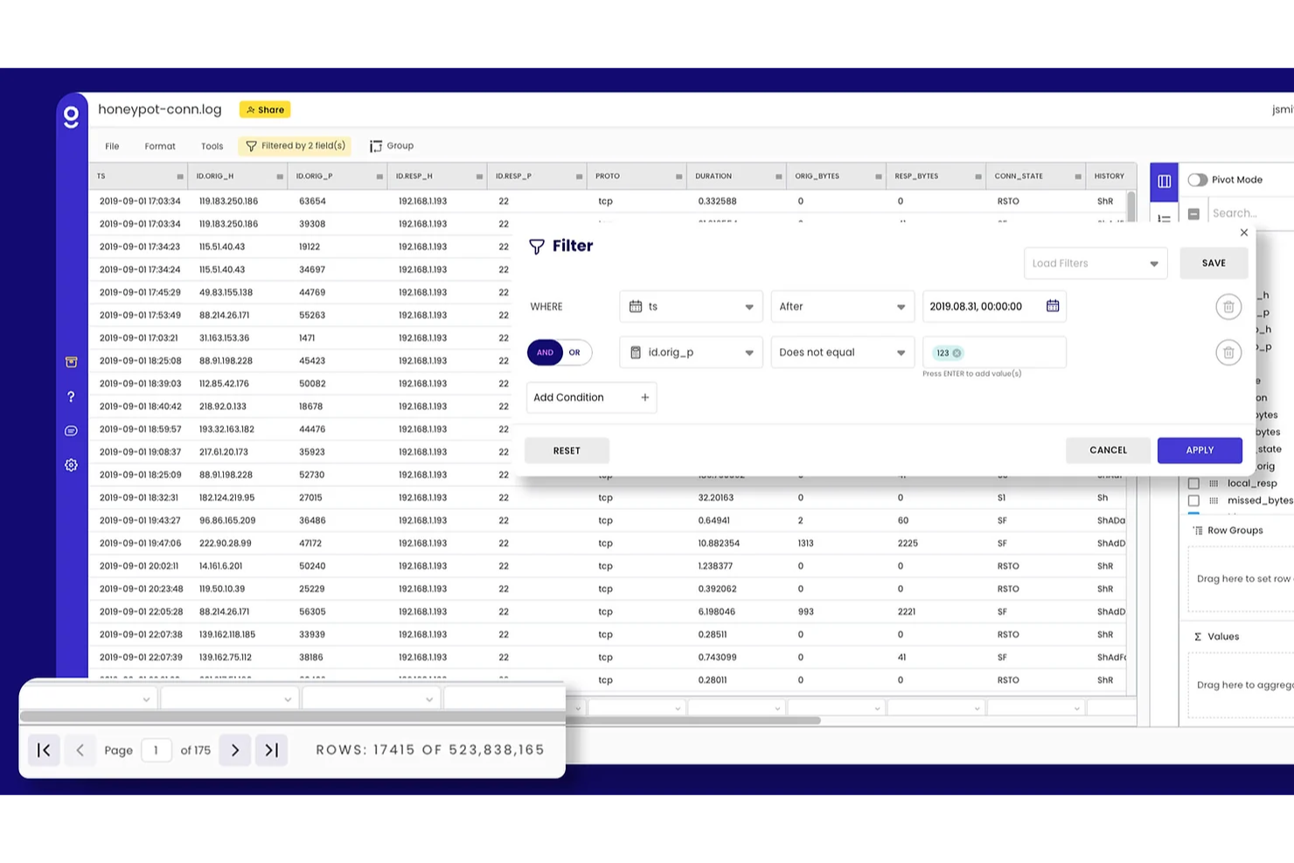The image size is (1294, 863).
Task: Click the page number input field
Action: click(156, 749)
